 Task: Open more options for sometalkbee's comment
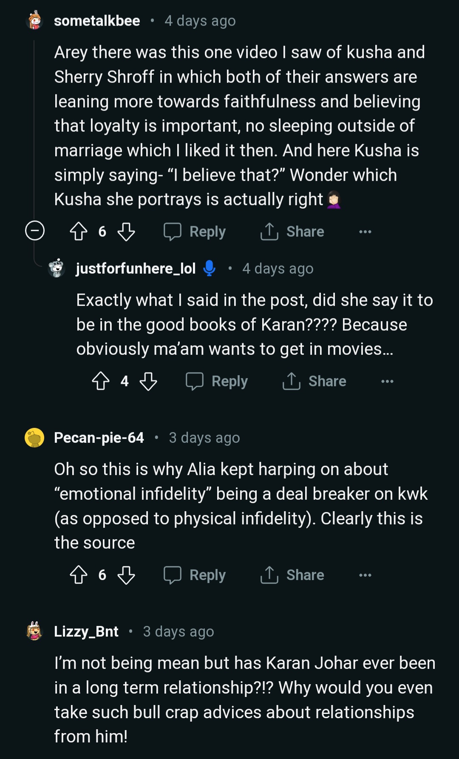tap(365, 232)
